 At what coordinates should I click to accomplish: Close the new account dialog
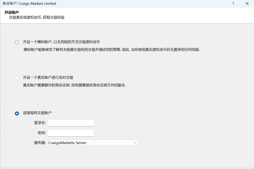247,3
